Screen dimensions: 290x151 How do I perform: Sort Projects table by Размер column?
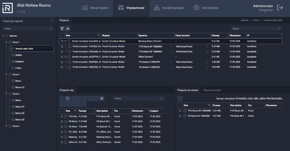(x=216, y=35)
